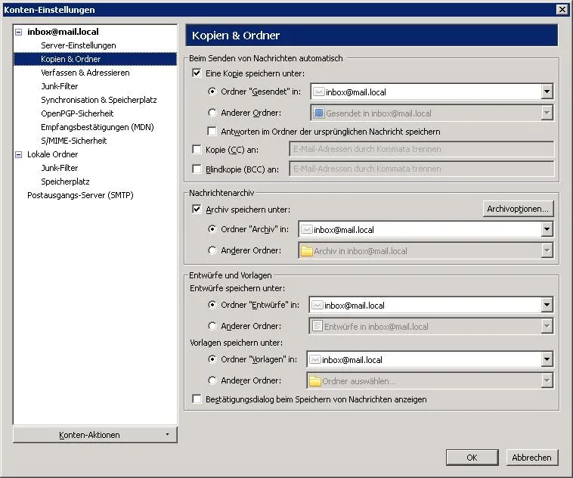The width and height of the screenshot is (573, 478).
Task: Open 'Entwürfe in inbox@mail.local' folder dropdown
Action: [431, 326]
